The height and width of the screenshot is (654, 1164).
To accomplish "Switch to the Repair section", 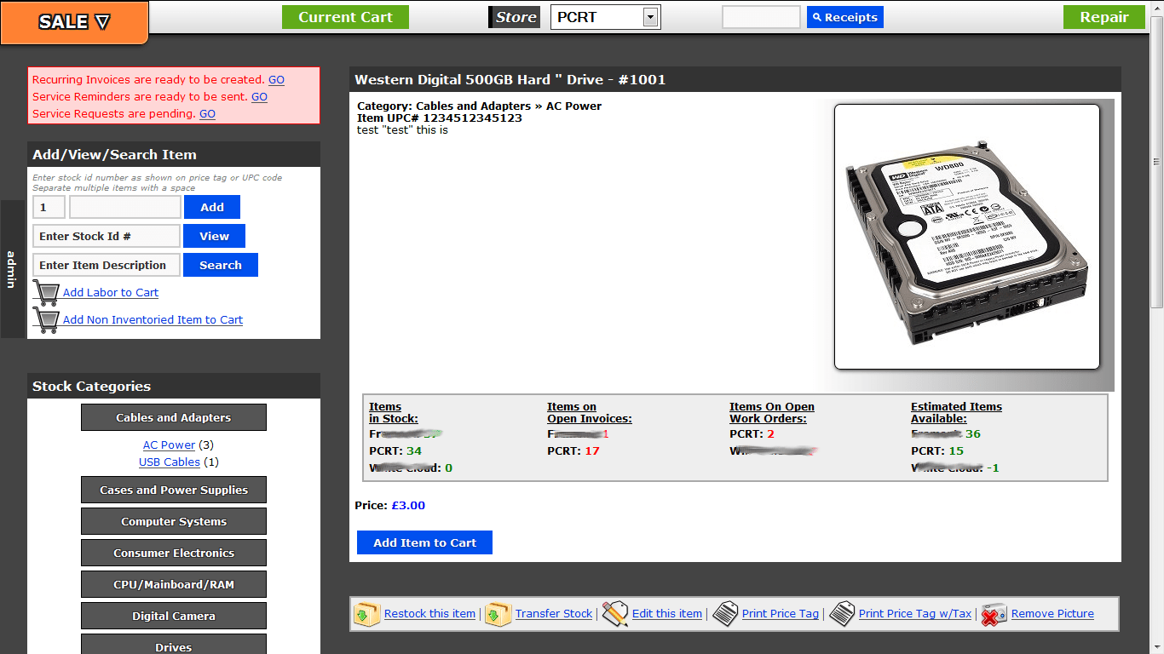I will 1104,17.
